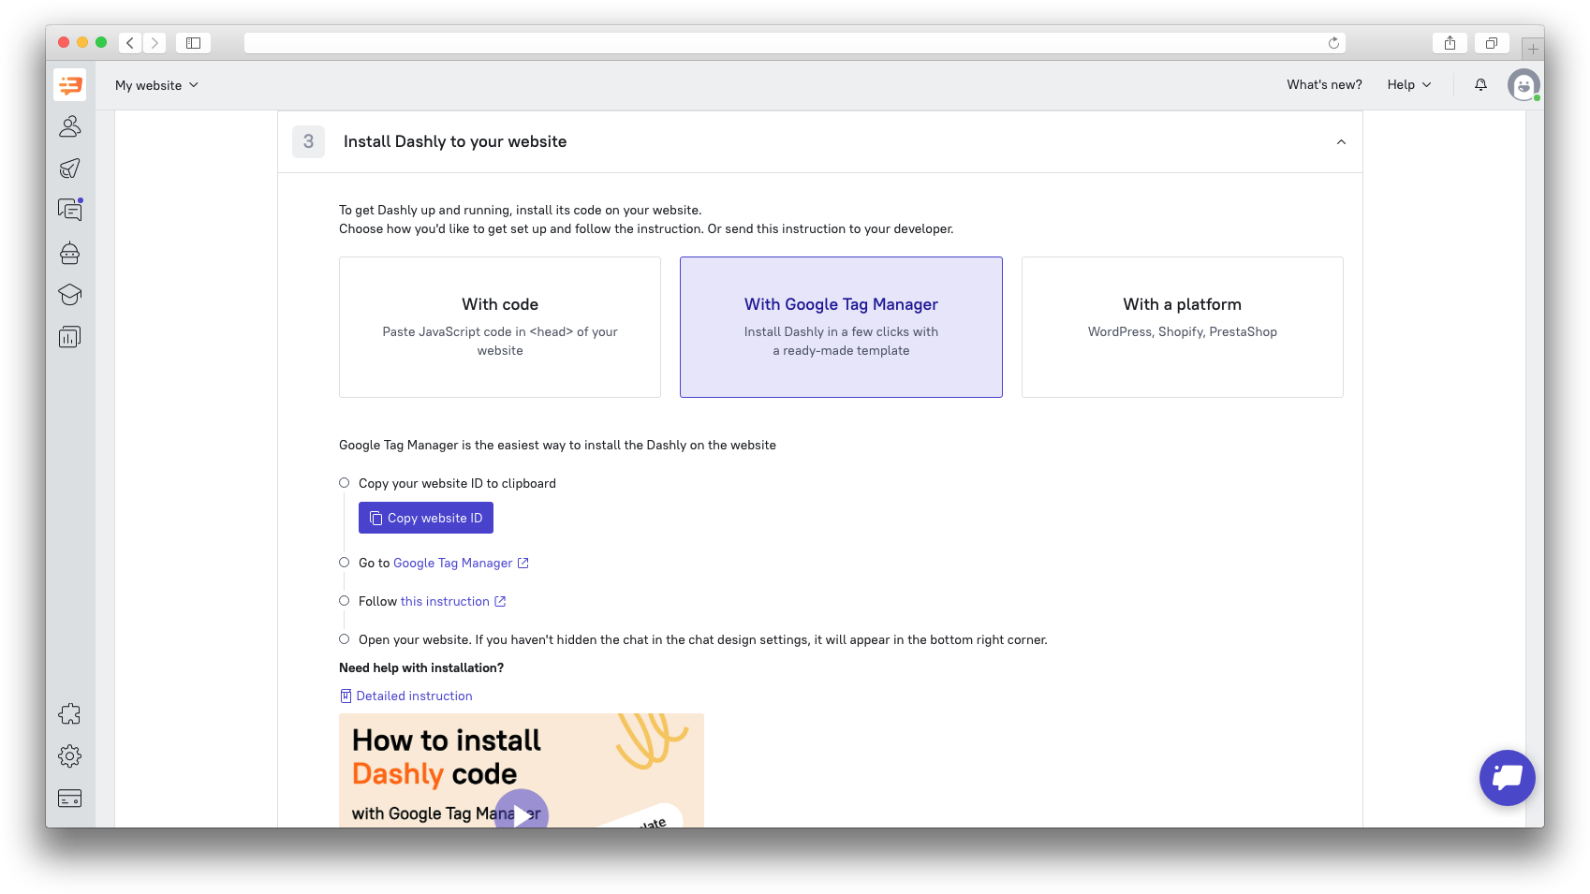Expand the Help dropdown menu
The height and width of the screenshot is (894, 1590).
coord(1409,85)
